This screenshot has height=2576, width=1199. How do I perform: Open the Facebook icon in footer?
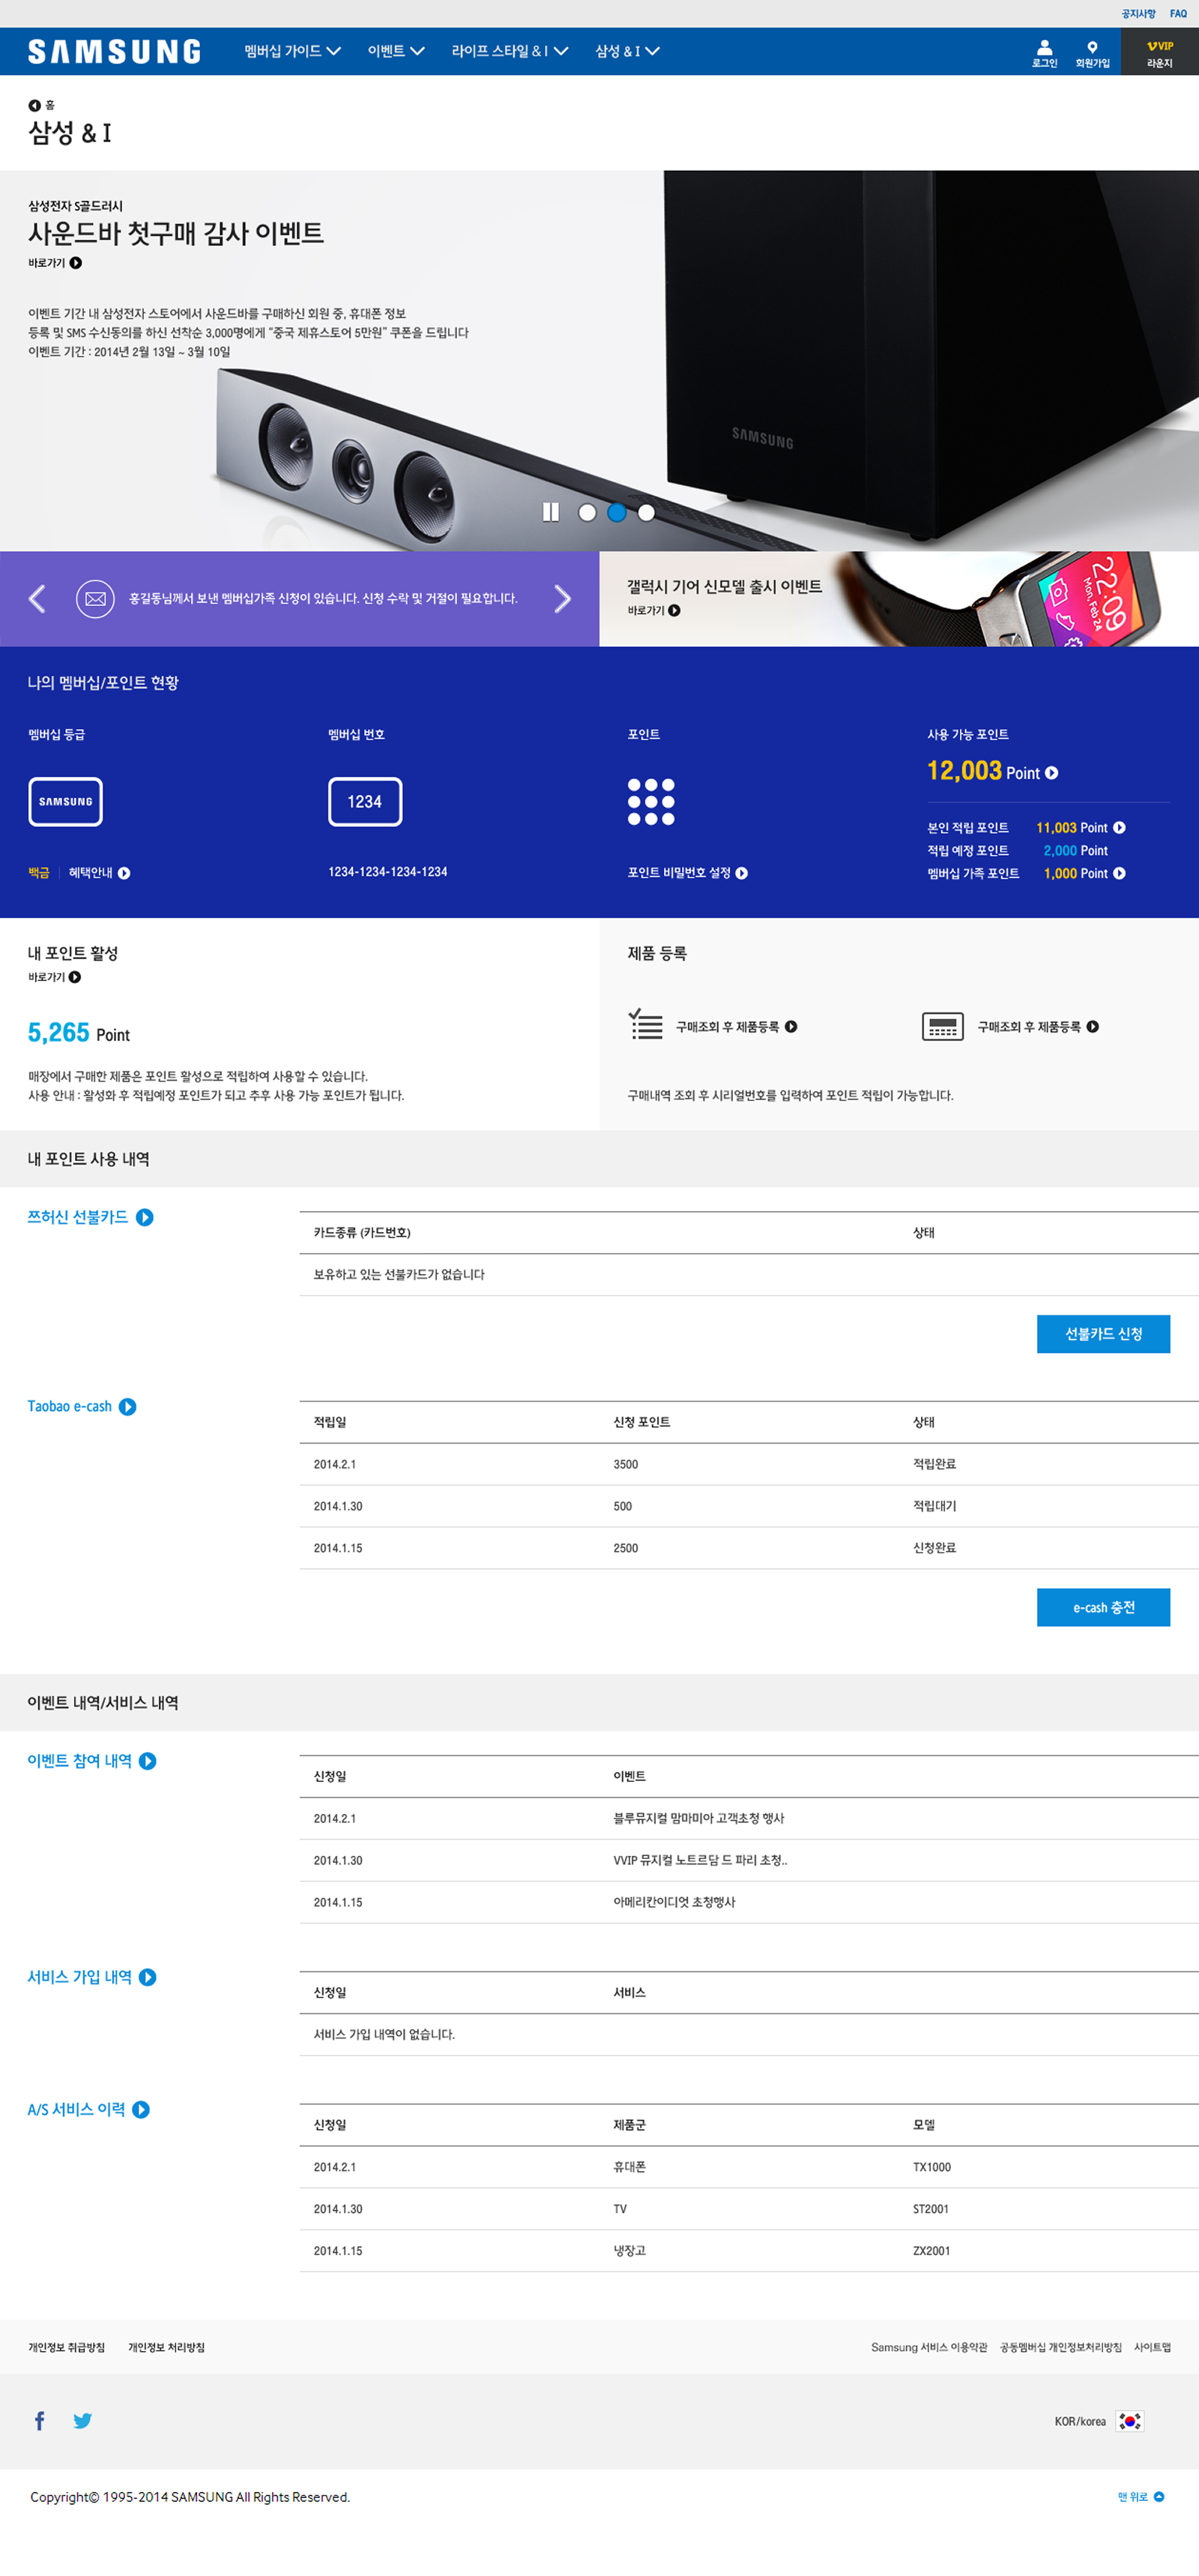point(40,2420)
